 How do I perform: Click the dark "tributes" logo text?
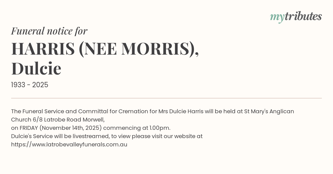(x=303, y=16)
